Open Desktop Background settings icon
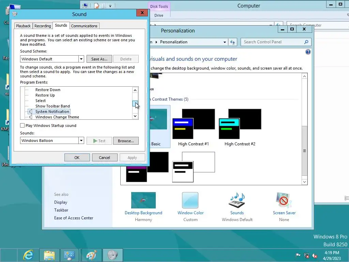 pos(143,200)
